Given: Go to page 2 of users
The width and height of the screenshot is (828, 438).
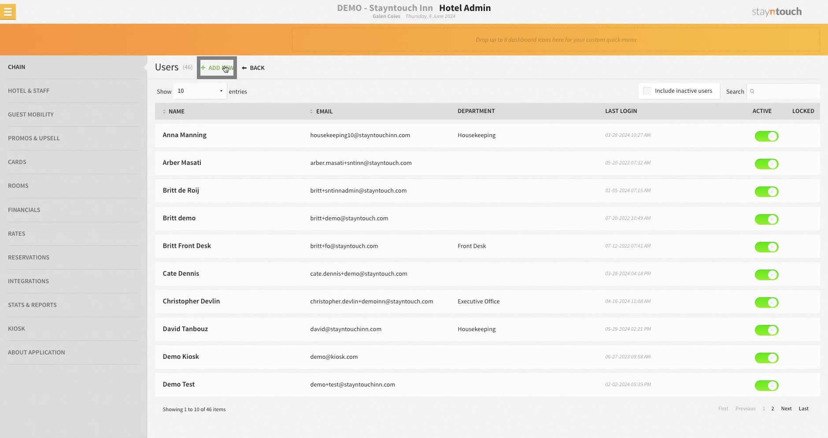Looking at the screenshot, I should [773, 409].
